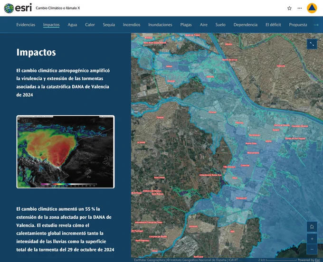Viewport: 323px width, 262px height.
Task: Click the Benetússer label on the map
Action: 255,135
